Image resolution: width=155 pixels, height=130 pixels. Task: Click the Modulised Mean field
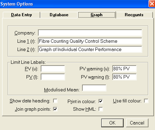94,88
